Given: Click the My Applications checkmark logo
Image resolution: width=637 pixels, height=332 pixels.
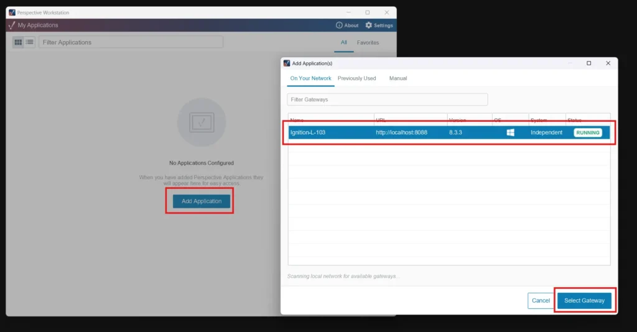Looking at the screenshot, I should pyautogui.click(x=12, y=25).
